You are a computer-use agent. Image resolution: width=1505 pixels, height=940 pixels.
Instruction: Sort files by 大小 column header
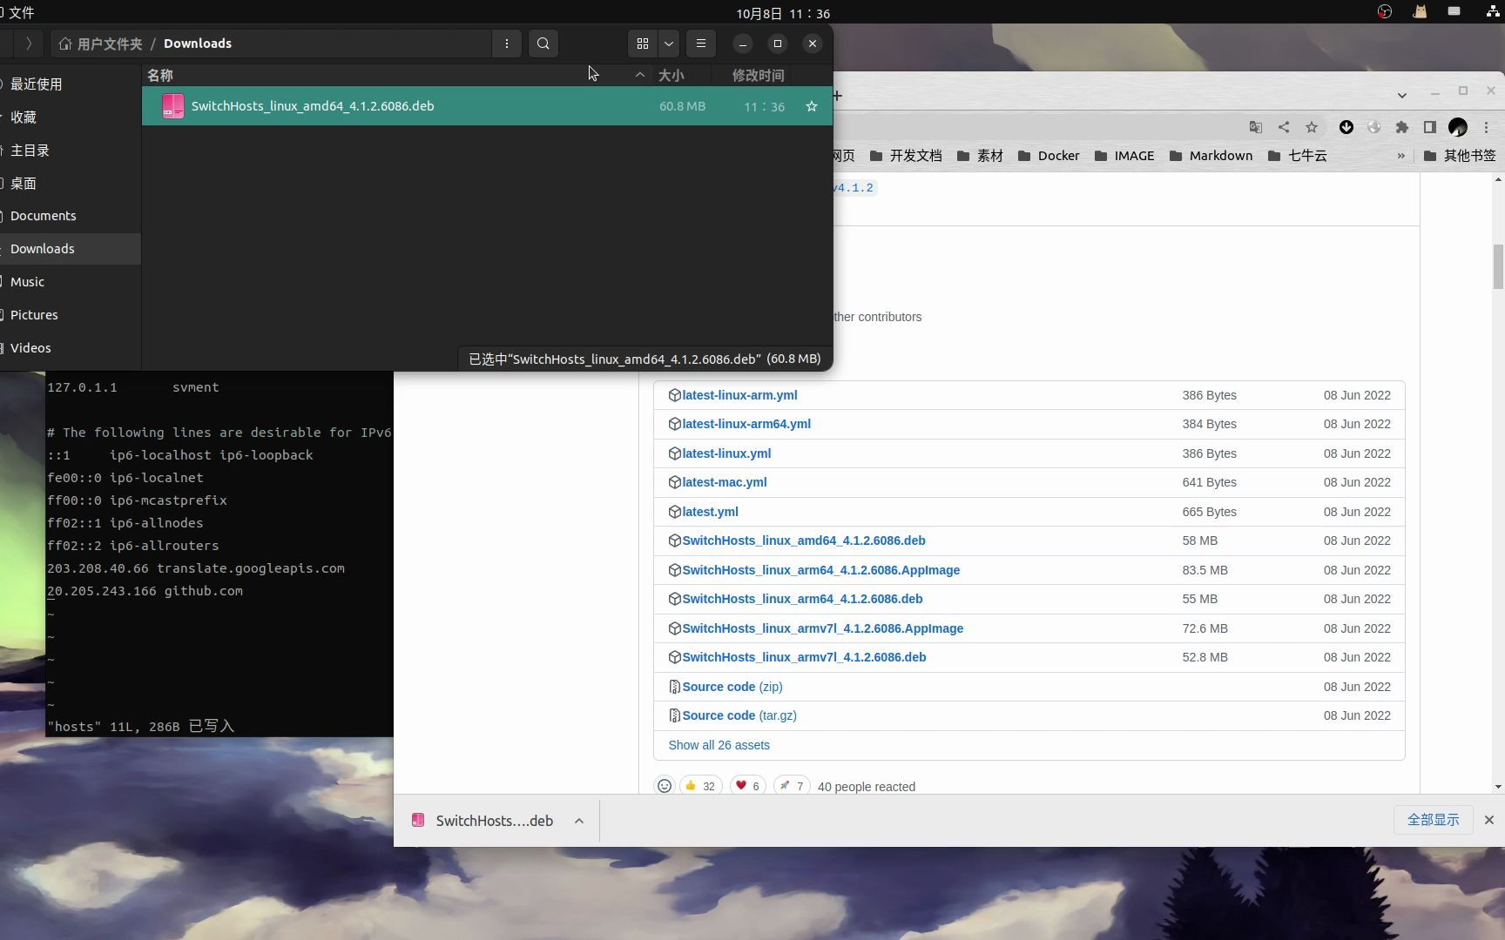click(x=671, y=76)
